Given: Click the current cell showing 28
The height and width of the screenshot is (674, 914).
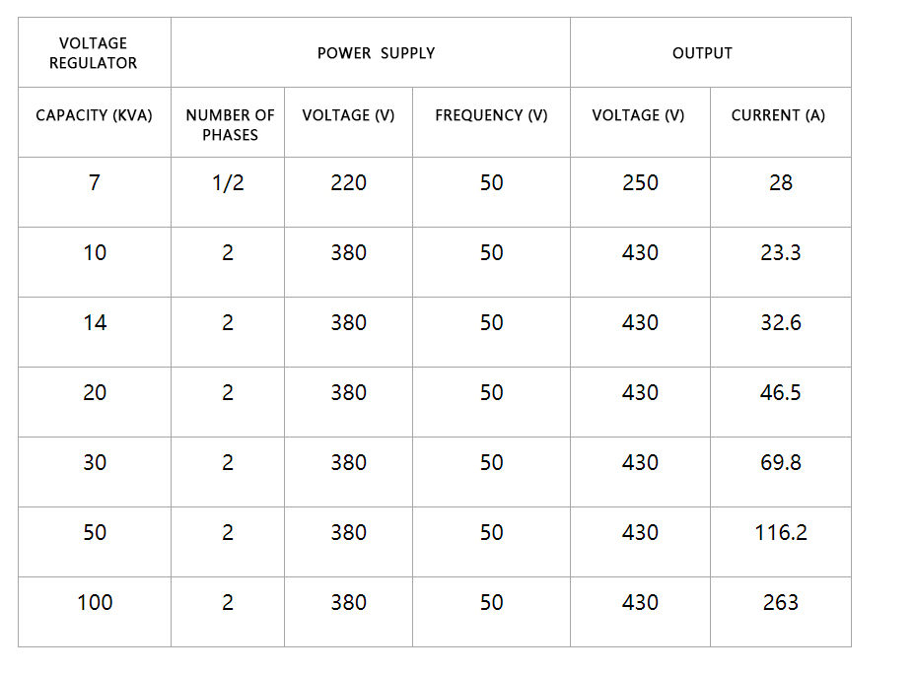Looking at the screenshot, I should tap(781, 192).
